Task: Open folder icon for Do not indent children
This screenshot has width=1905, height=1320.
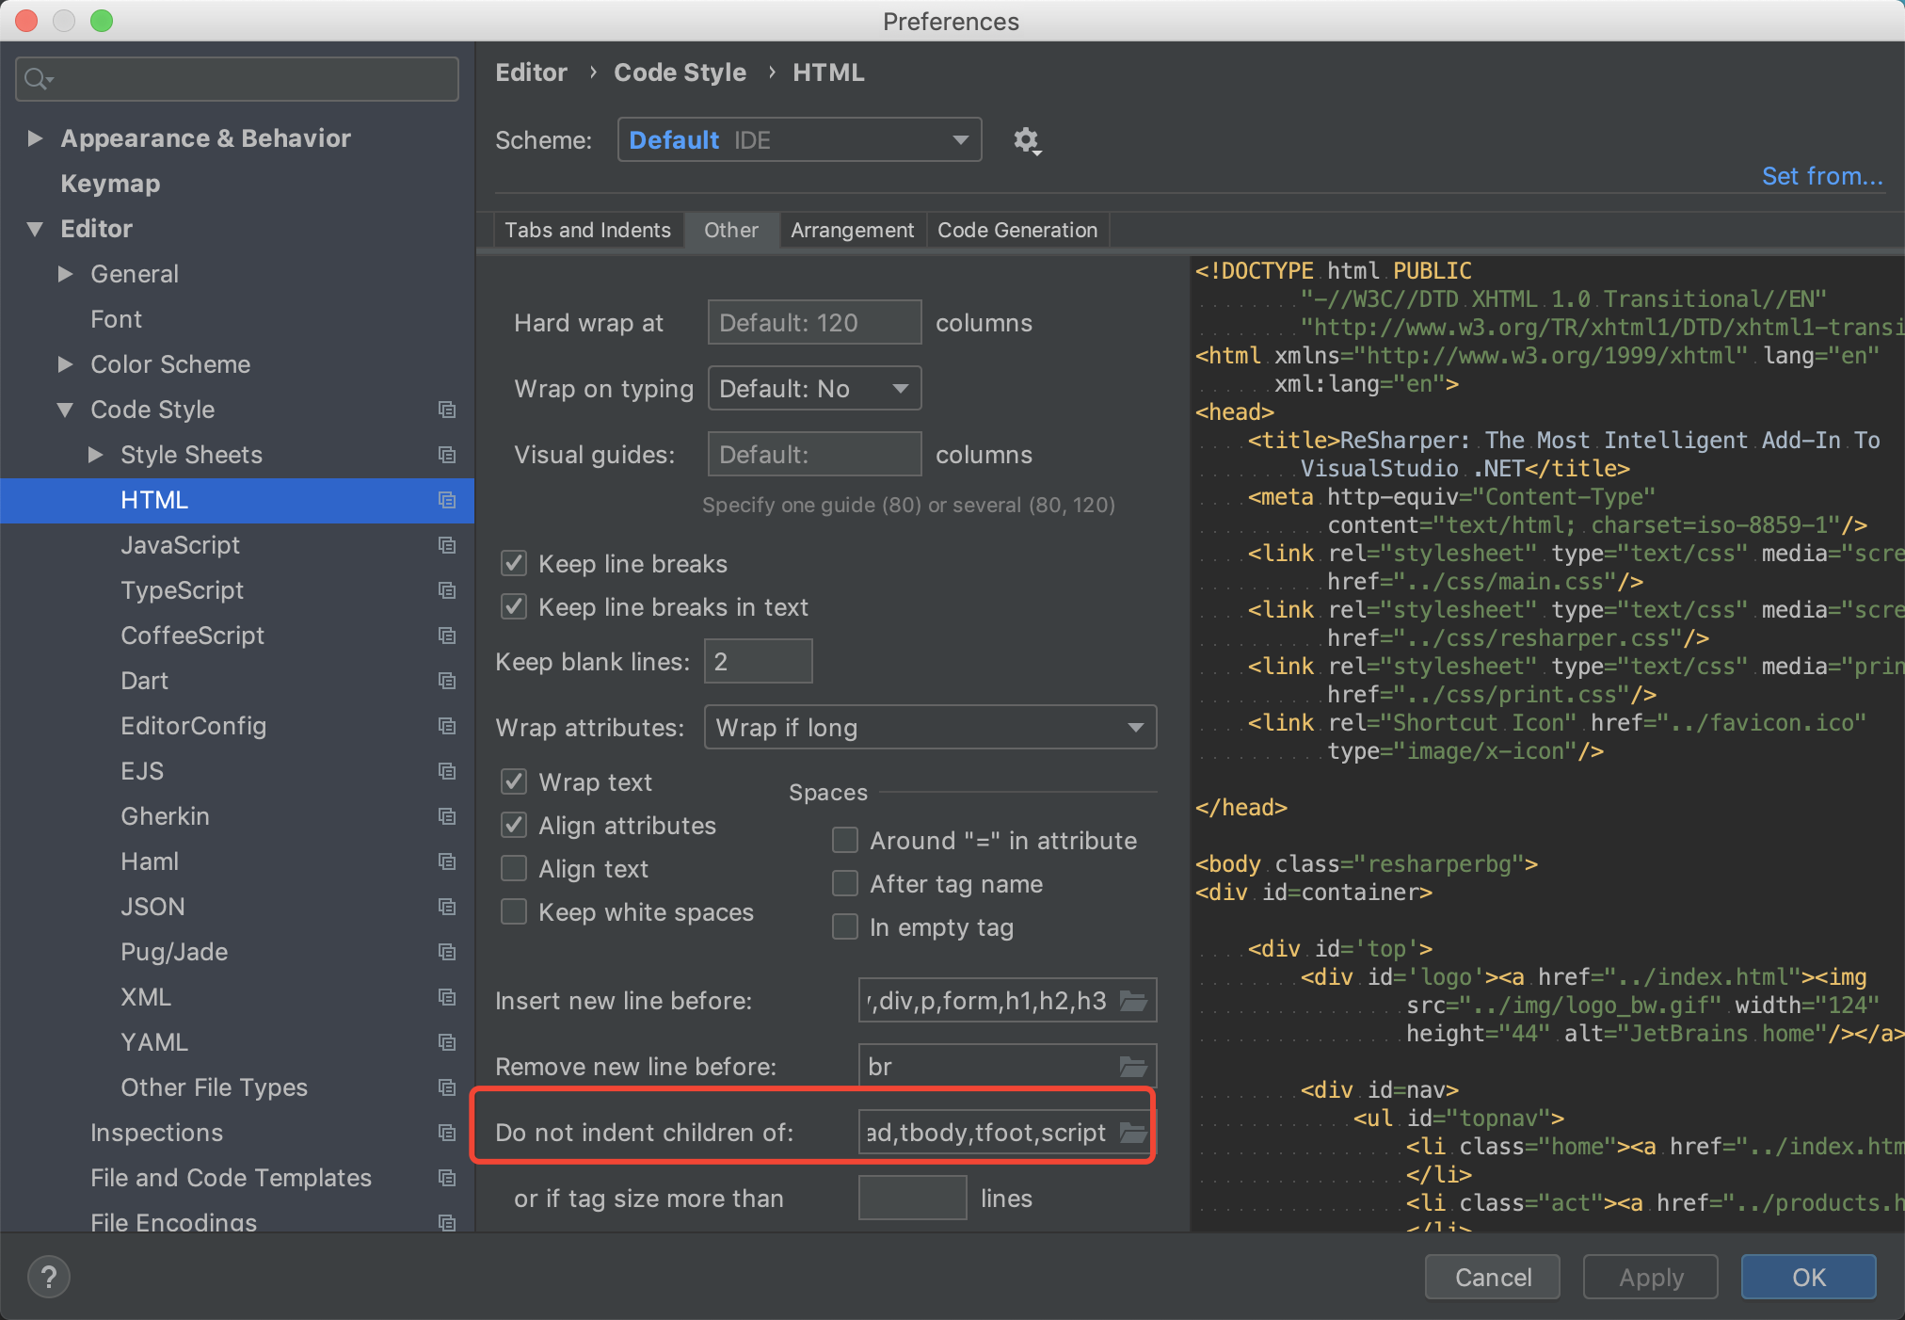Action: click(1133, 1133)
